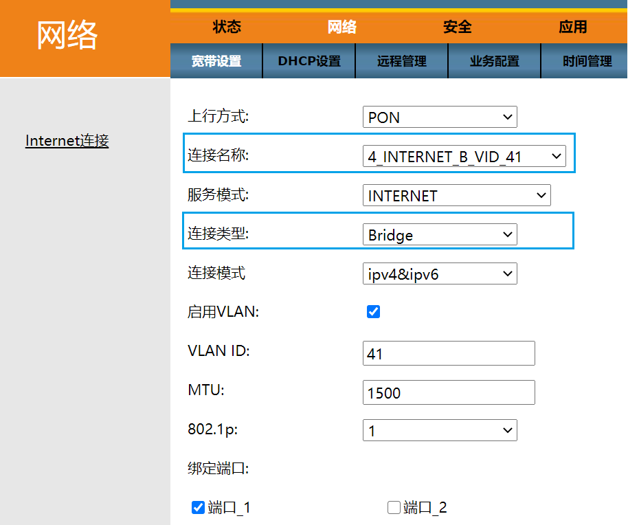The image size is (628, 525).
Task: Go to the 应用 main tab
Action: pos(572,27)
